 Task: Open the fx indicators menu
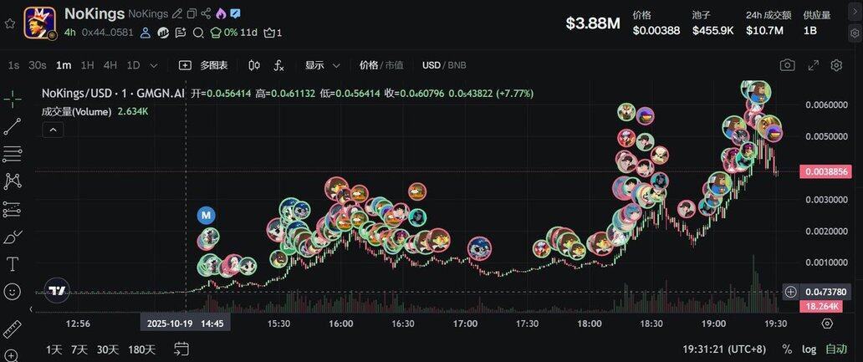tap(279, 65)
